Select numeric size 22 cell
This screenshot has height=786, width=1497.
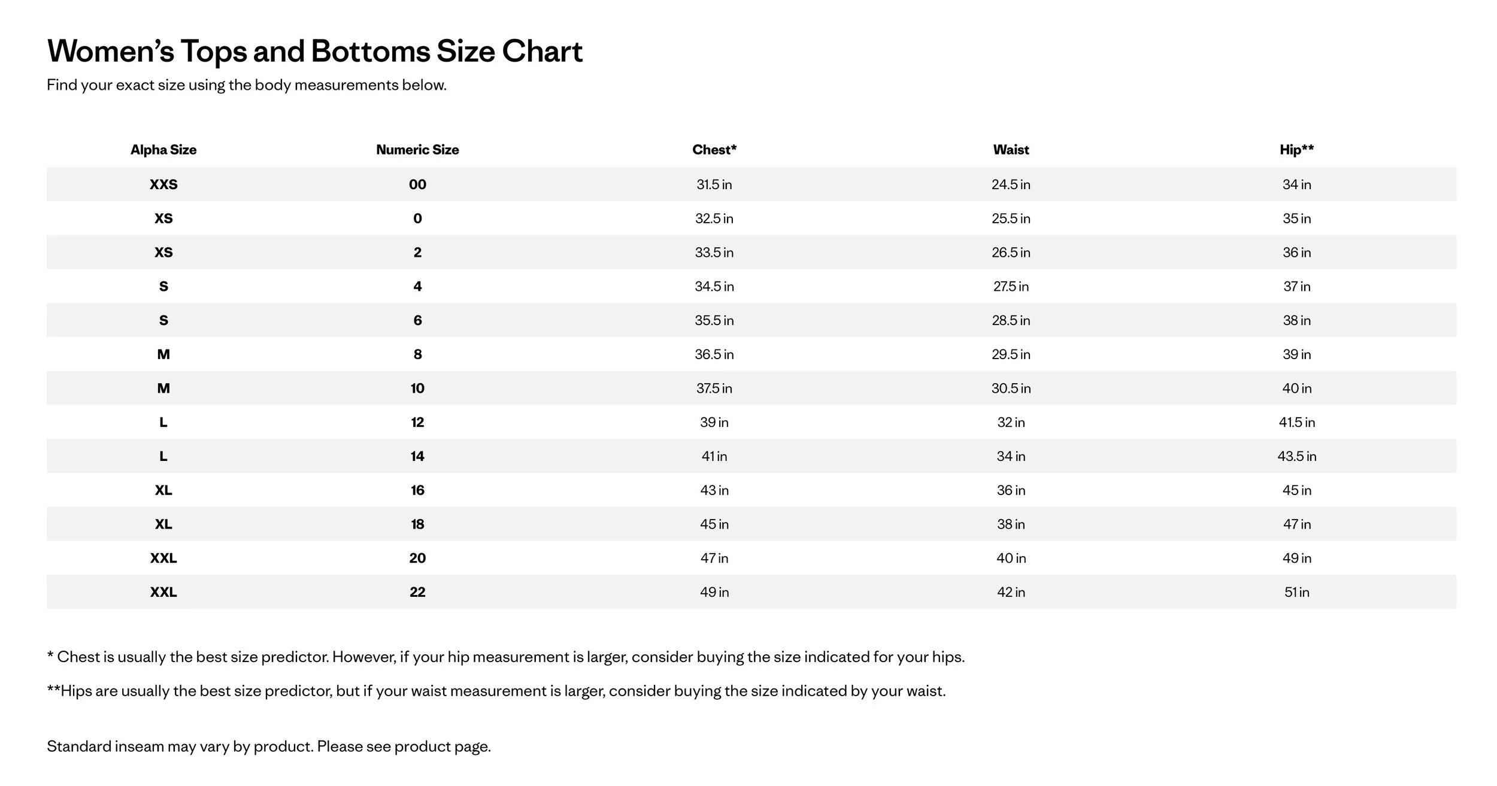(417, 592)
